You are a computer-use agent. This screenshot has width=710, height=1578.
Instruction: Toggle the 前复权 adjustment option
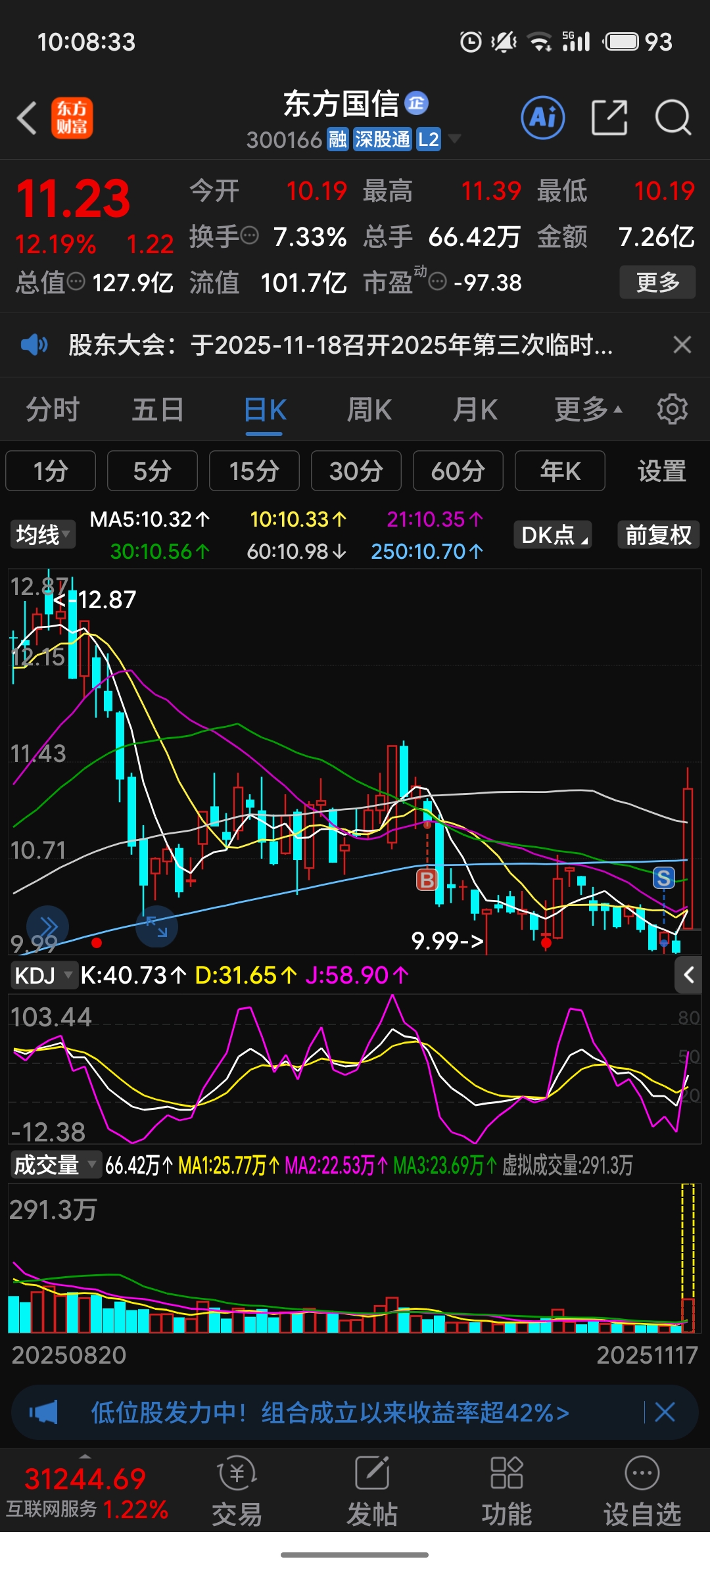click(x=658, y=535)
